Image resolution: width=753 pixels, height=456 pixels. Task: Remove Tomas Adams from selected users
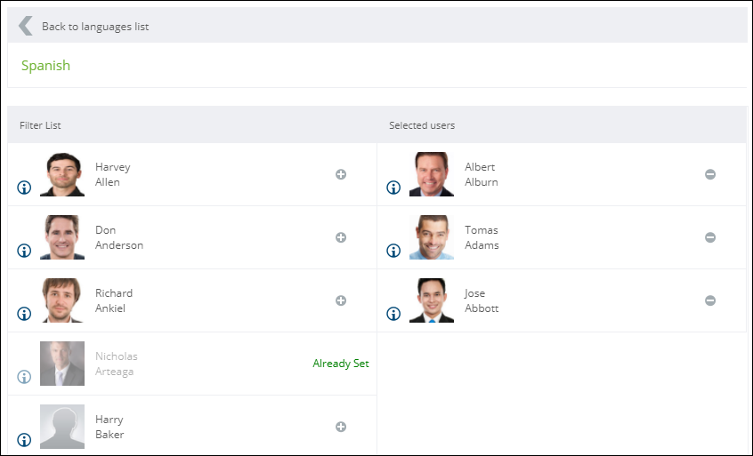(x=710, y=237)
